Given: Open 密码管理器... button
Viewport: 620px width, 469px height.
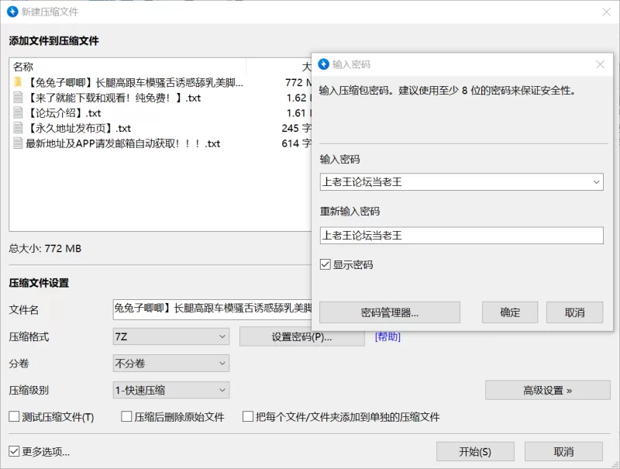Looking at the screenshot, I should click(x=390, y=312).
